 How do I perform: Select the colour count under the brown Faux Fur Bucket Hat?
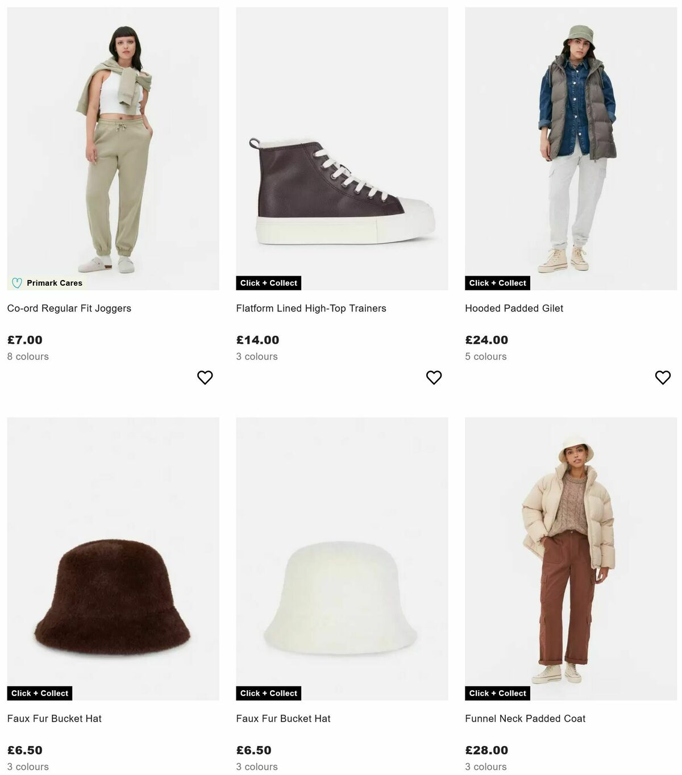28,766
